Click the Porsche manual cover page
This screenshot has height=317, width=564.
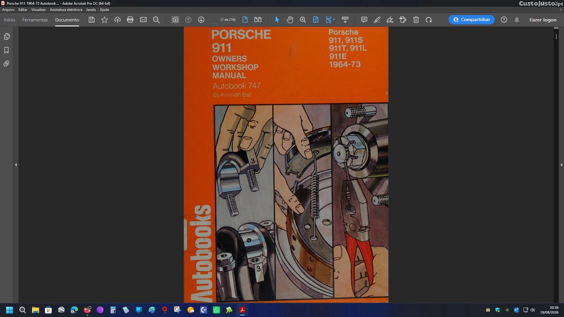[286, 165]
